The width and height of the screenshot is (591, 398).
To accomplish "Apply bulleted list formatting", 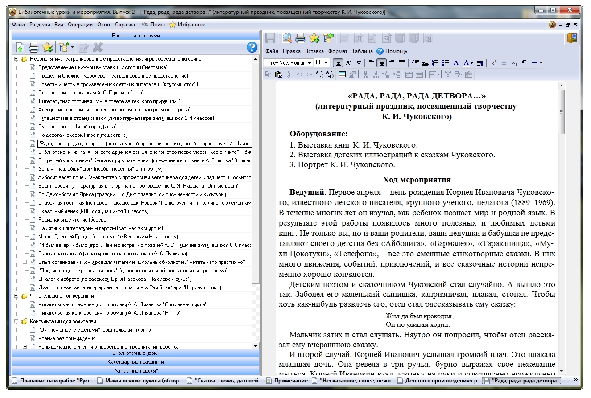I will pos(445,63).
